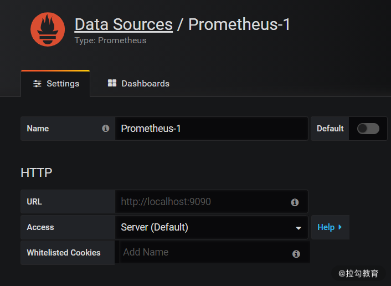
Task: Click the Prometheus-1 page title
Action: tap(239, 24)
